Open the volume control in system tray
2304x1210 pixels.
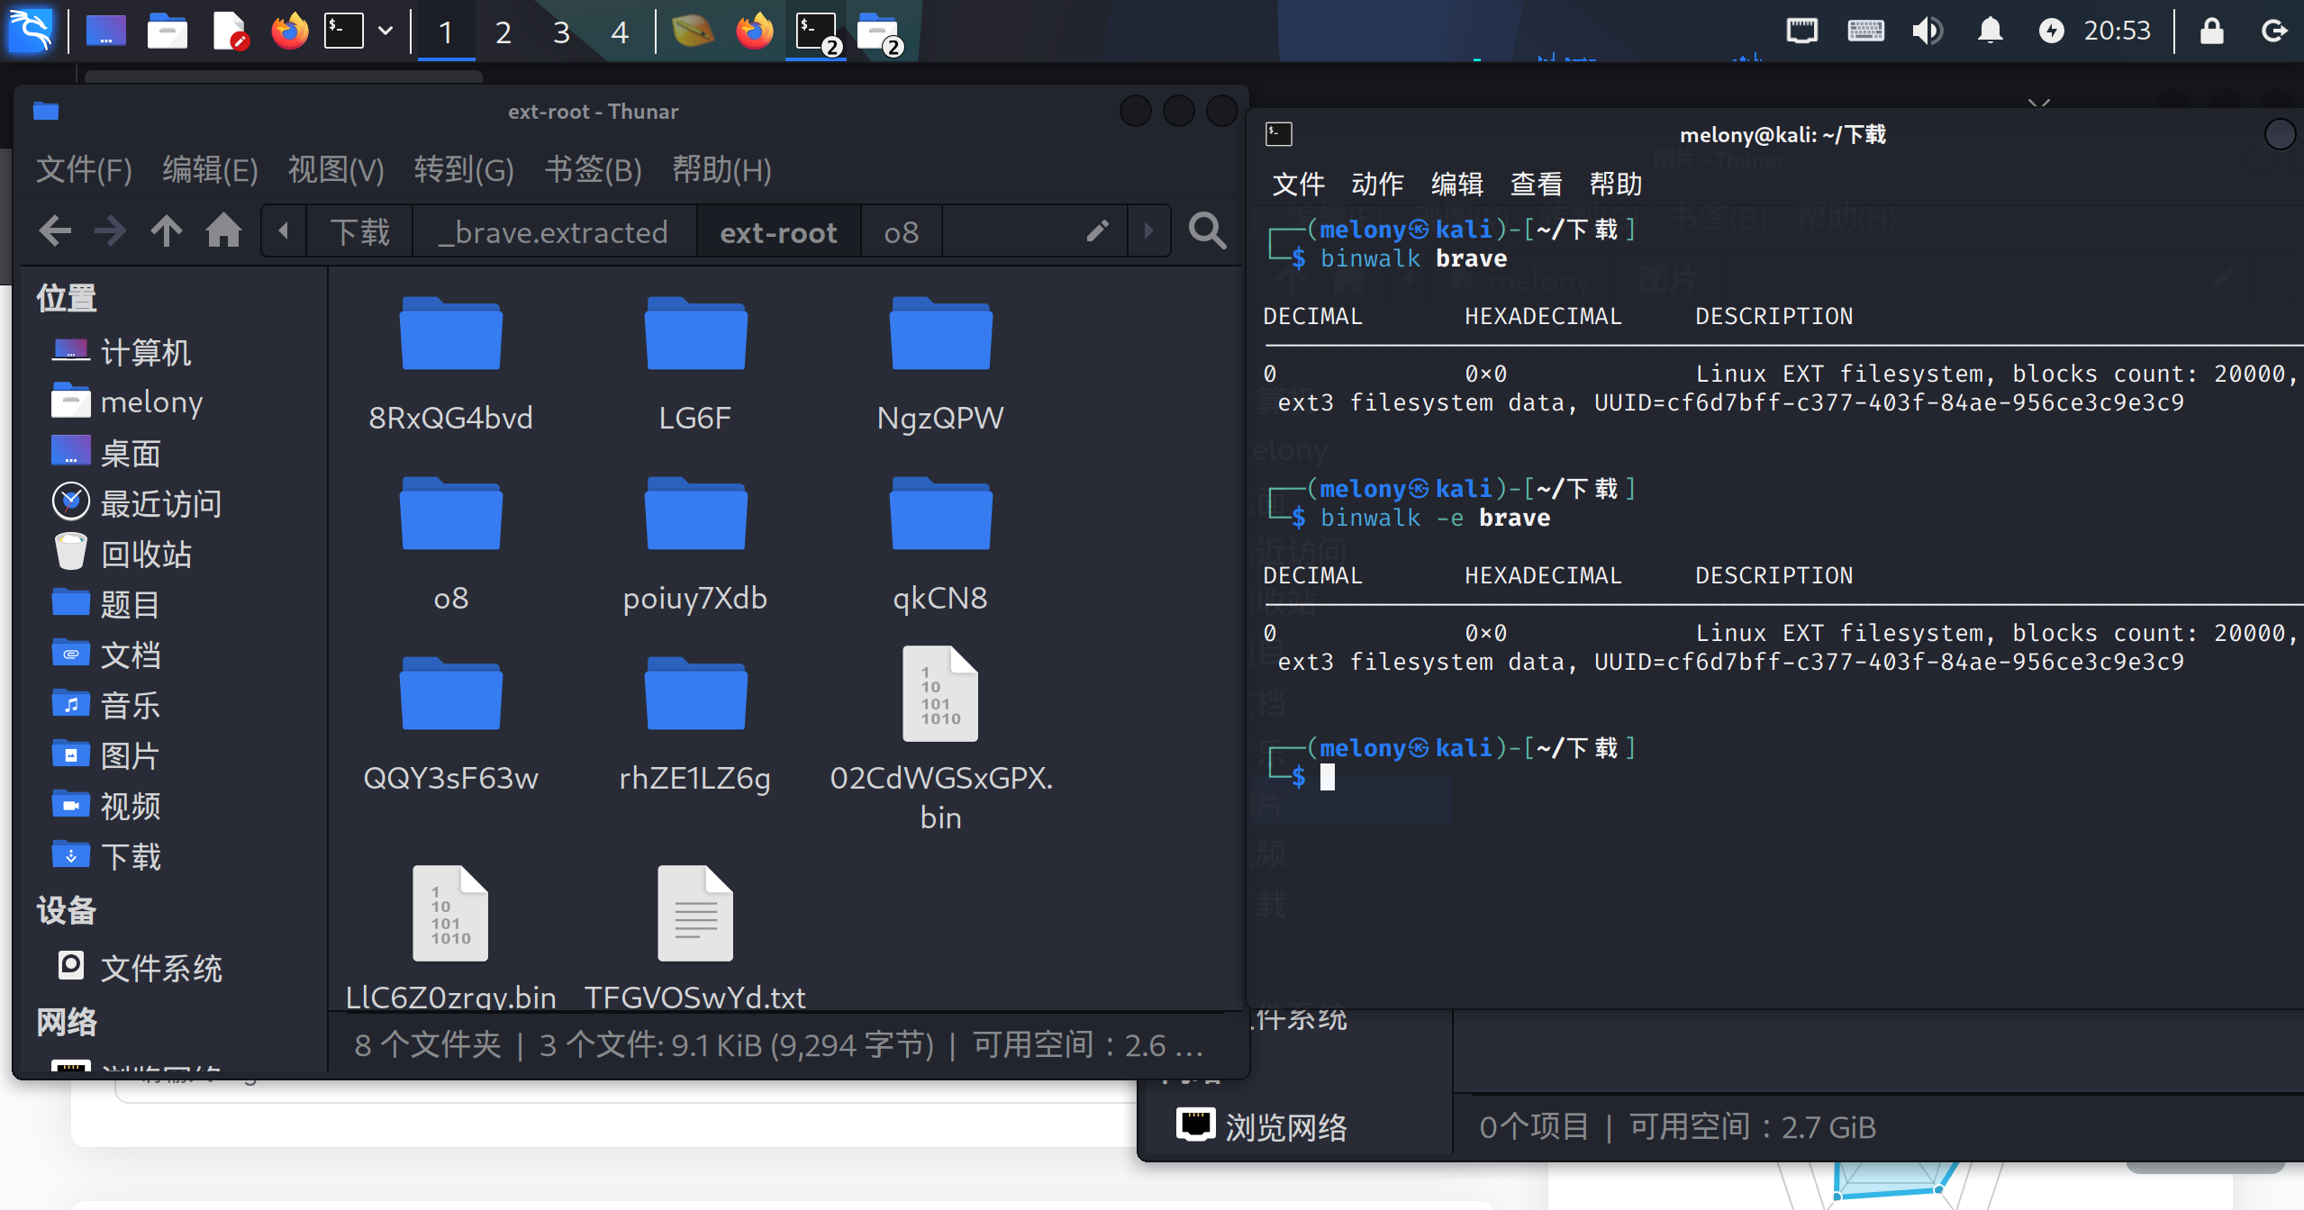coord(1927,32)
